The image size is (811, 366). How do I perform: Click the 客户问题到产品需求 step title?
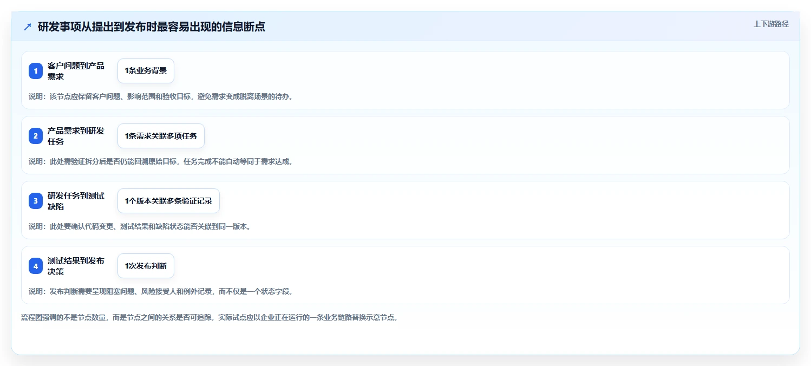[x=76, y=71]
